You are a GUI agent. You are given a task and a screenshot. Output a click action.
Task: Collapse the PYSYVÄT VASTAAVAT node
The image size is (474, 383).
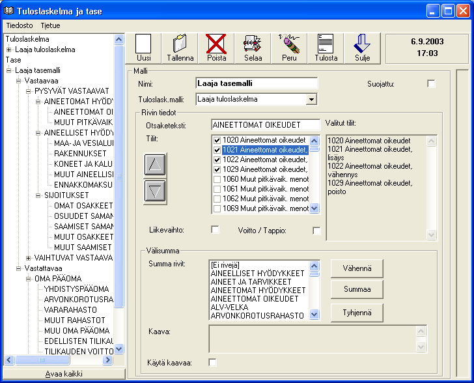(28, 91)
